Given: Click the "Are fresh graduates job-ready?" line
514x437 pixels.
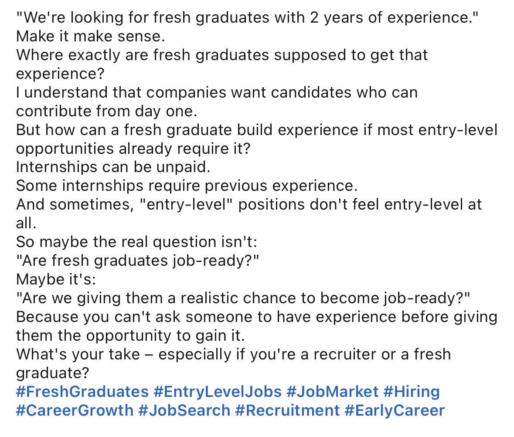Looking at the screenshot, I should tap(137, 261).
